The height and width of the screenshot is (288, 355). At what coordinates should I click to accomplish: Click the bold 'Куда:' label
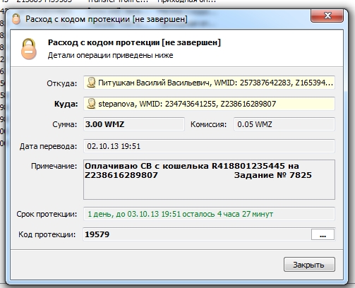pos(66,104)
